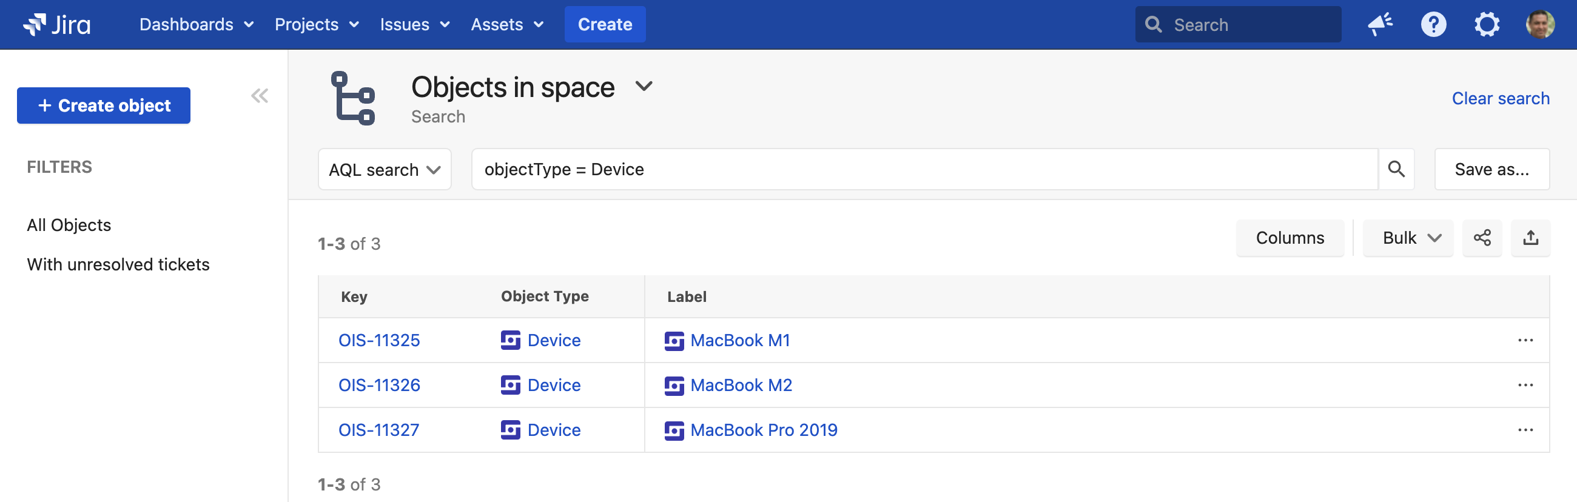Open the settings gear icon
Screen dimensions: 1577x502
(1486, 24)
